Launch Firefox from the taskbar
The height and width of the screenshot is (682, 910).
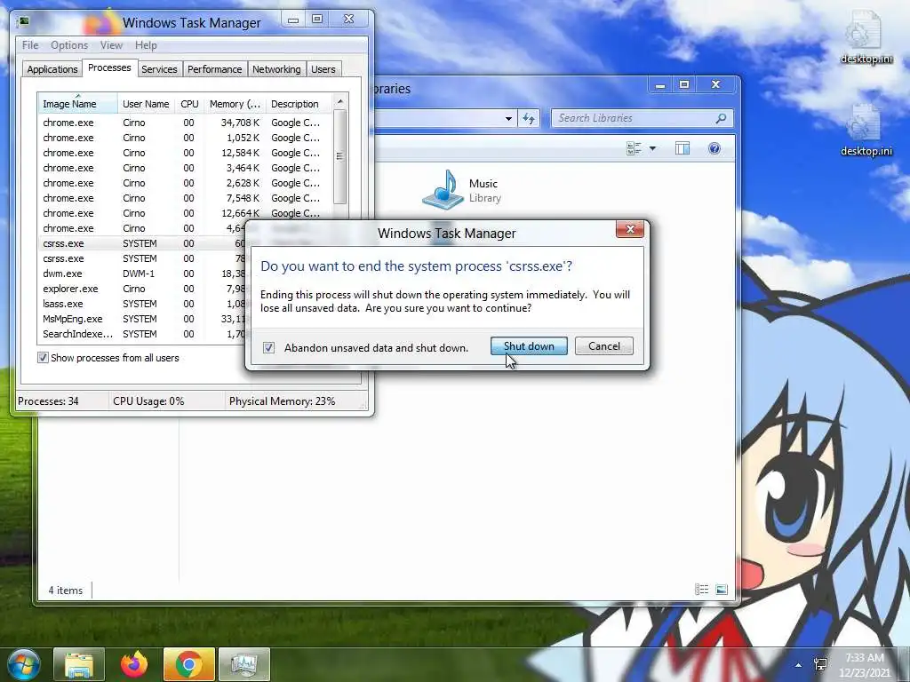134,664
